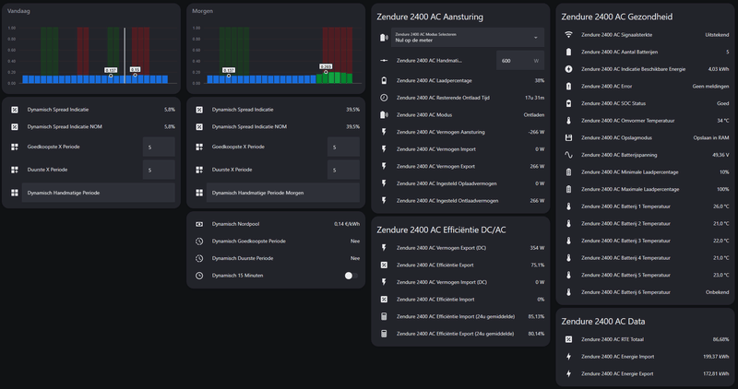738x389 pixels.
Task: Click the Opslagmodus save icon
Action: [x=568, y=138]
